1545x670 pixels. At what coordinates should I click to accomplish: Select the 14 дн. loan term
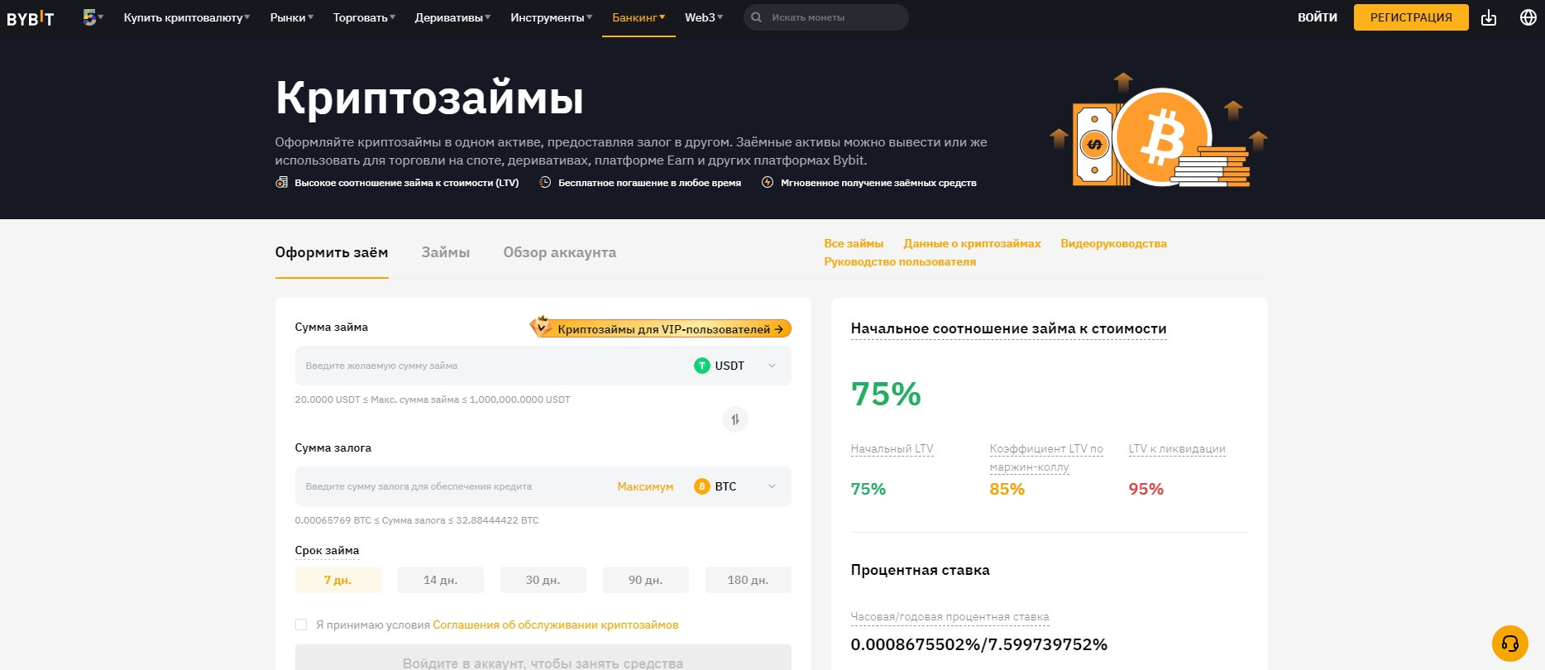point(440,580)
